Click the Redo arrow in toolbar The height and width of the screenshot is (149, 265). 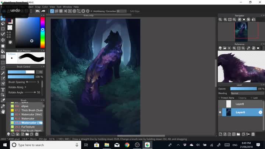point(43,11)
